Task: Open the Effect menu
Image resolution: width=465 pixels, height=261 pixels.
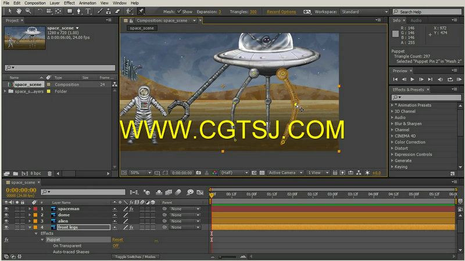Action: pos(69,3)
